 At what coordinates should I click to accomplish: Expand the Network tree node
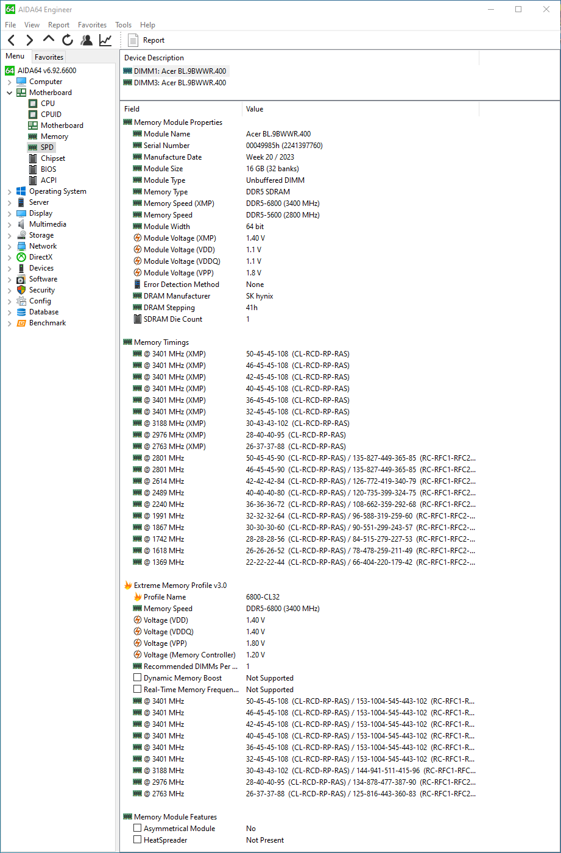9,246
